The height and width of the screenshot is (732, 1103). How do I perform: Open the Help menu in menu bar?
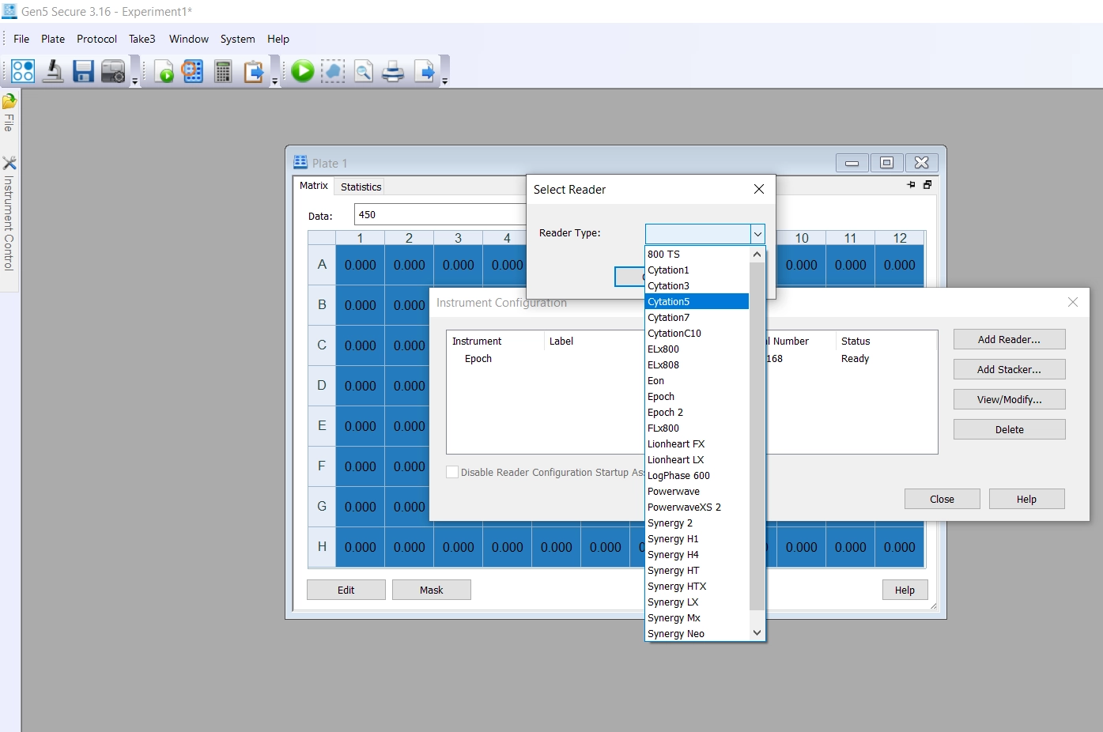[278, 39]
